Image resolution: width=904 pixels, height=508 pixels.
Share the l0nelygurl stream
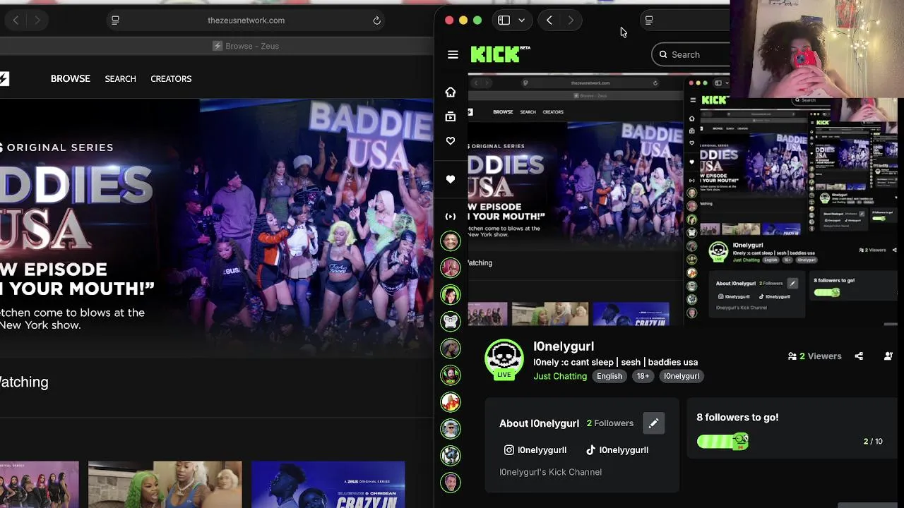tap(859, 356)
